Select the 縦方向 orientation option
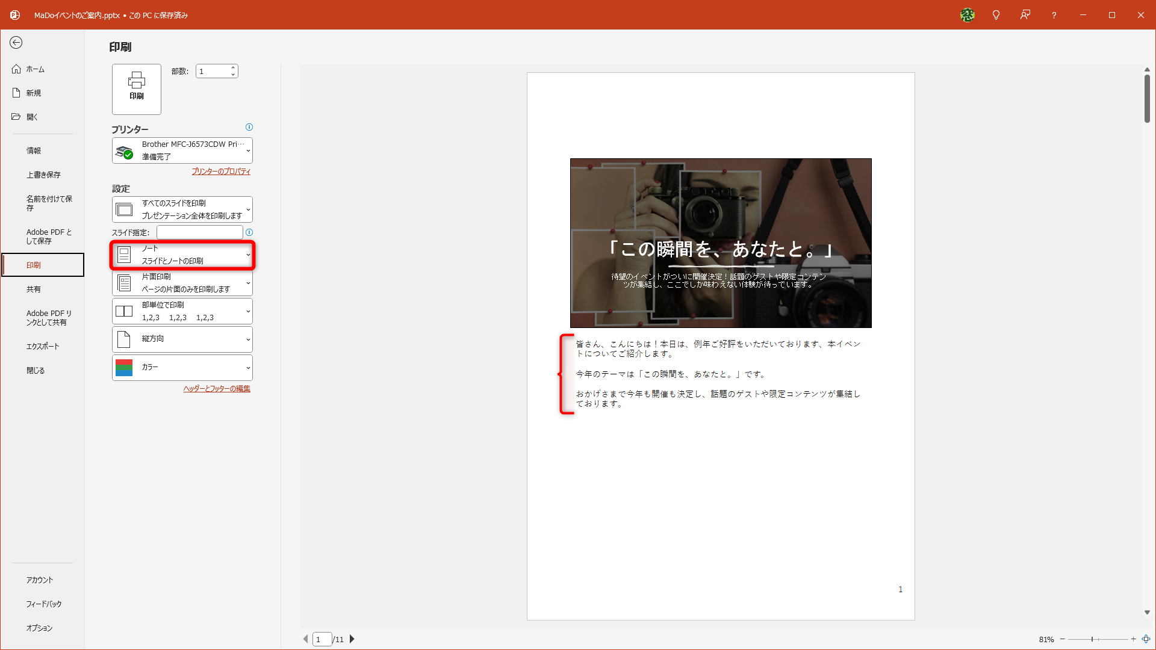The height and width of the screenshot is (650, 1156). [x=182, y=339]
